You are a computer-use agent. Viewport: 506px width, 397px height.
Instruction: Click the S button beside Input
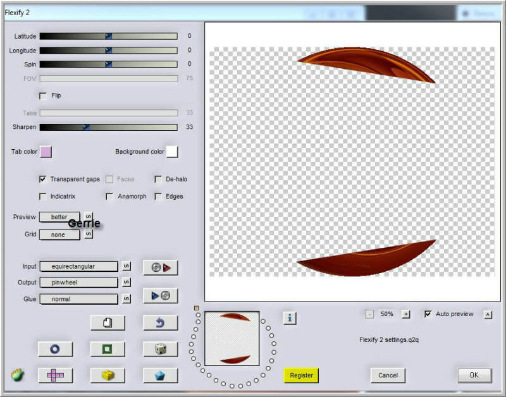126,266
